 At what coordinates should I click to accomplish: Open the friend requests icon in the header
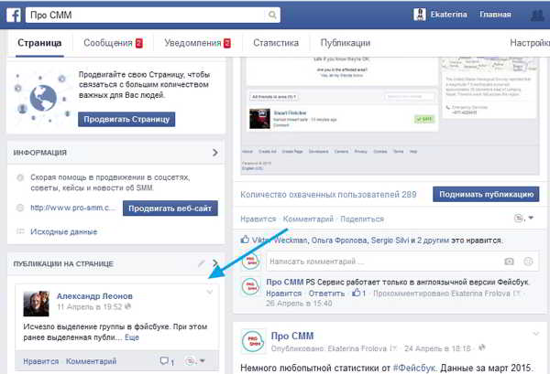[537, 15]
